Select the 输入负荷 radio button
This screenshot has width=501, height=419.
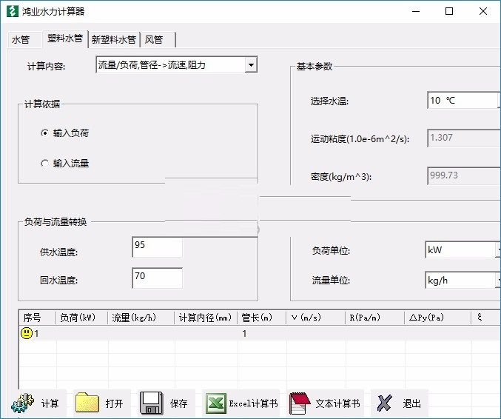point(44,133)
